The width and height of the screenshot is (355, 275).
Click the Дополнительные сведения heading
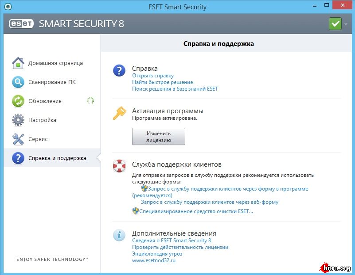click(x=174, y=233)
